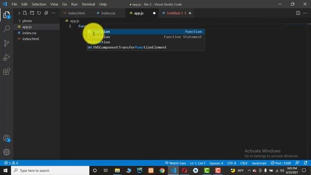Open Opera browser from the taskbar
This screenshot has width=311, height=175.
pos(185,171)
